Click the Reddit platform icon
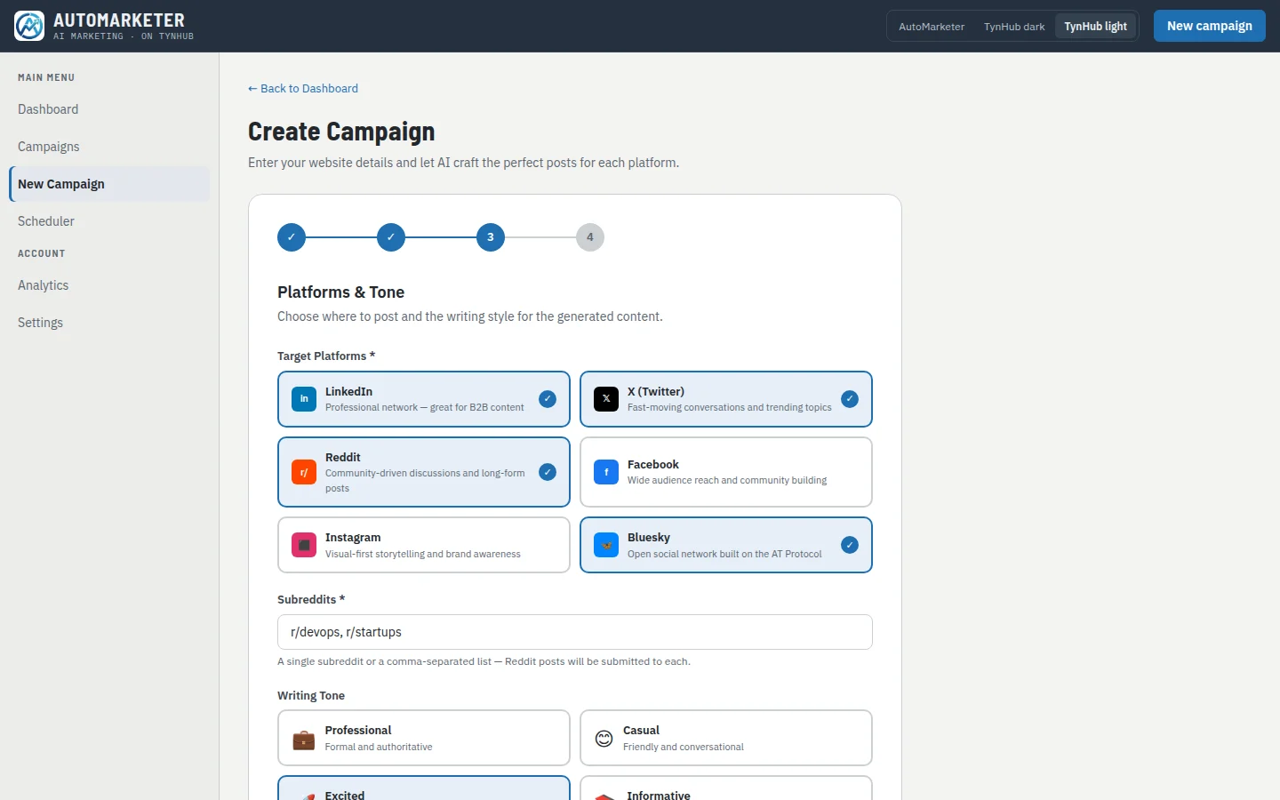Image resolution: width=1280 pixels, height=800 pixels. tap(304, 472)
